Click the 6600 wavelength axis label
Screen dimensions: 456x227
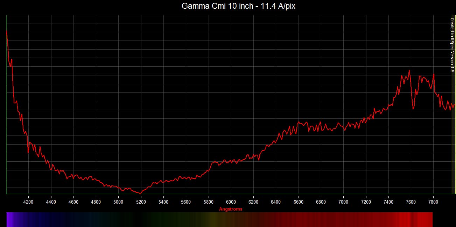[x=298, y=202]
